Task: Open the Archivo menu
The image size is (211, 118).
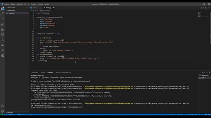Action: [x=7, y=4]
